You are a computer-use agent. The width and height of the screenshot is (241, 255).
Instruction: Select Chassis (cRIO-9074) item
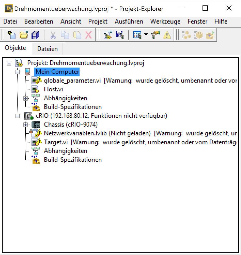(71, 125)
